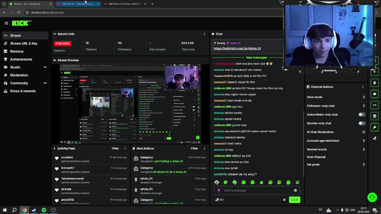
Task: Expand the Studio sidebar section
Action: (45, 67)
